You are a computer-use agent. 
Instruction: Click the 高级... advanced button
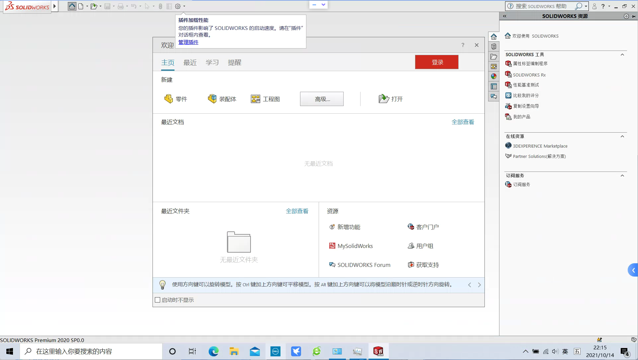pos(322,99)
